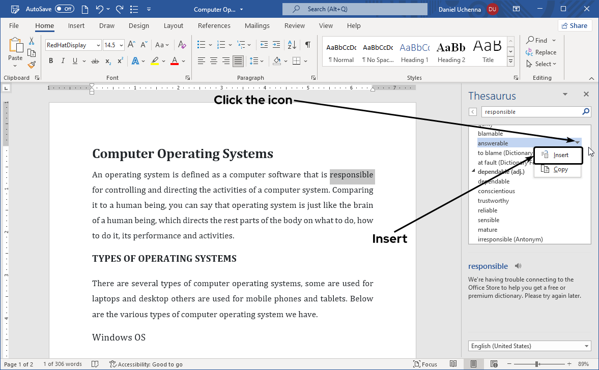Click the thesaurus search magnifier icon

(x=586, y=112)
